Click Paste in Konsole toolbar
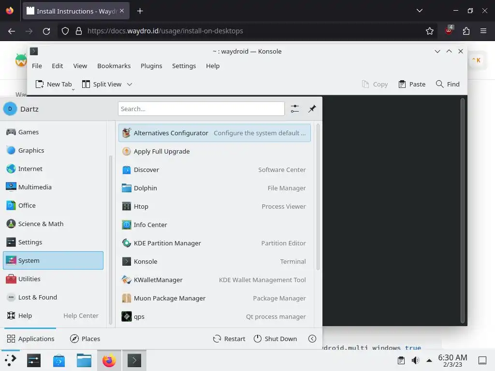 [x=412, y=84]
